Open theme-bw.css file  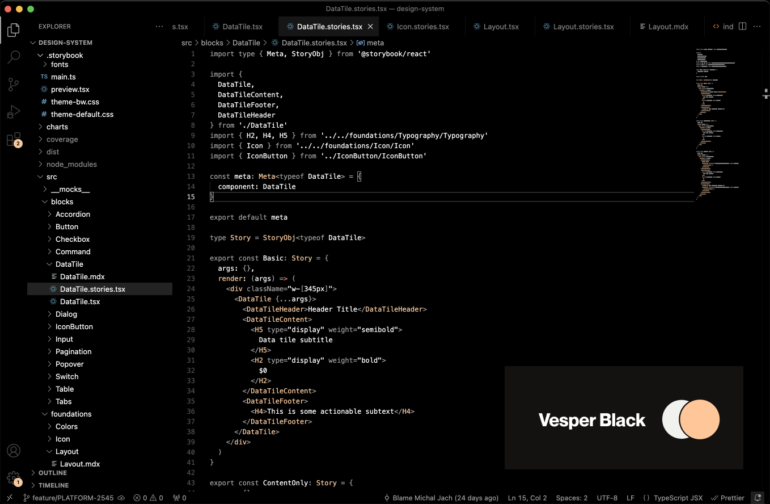click(x=100, y=102)
